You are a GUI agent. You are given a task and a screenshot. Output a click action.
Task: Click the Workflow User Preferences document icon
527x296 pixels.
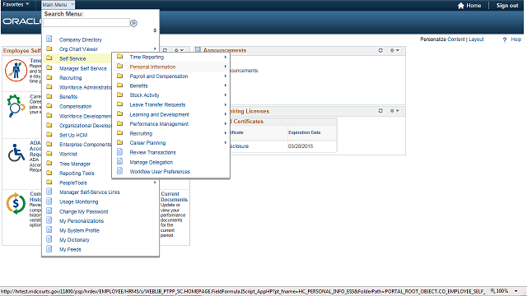coord(119,171)
